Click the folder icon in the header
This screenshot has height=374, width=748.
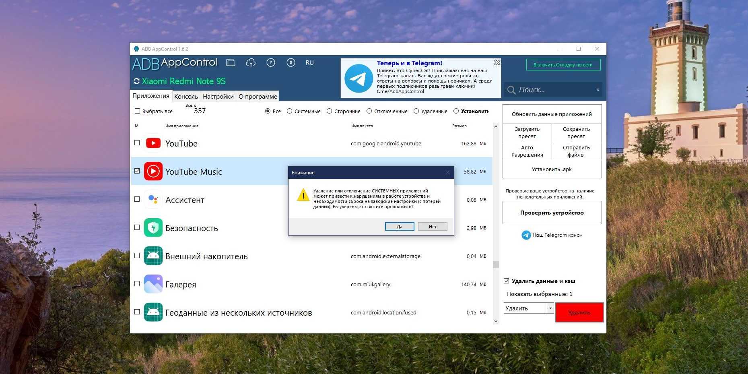coord(231,63)
